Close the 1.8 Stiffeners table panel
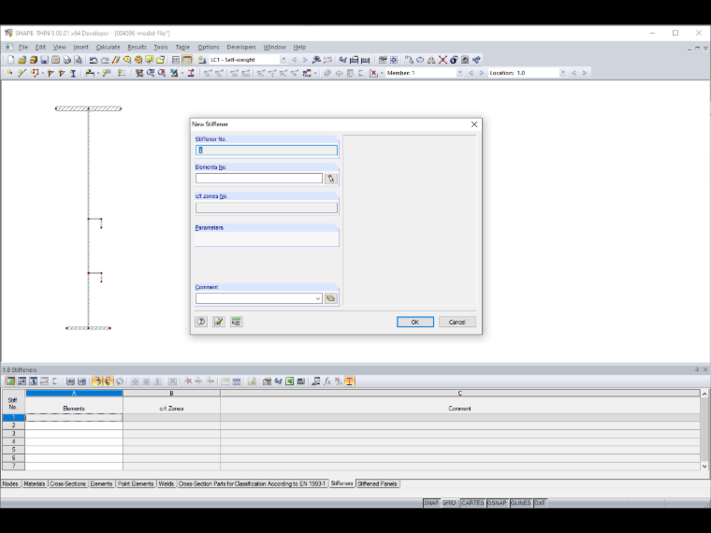The image size is (711, 533). point(705,369)
